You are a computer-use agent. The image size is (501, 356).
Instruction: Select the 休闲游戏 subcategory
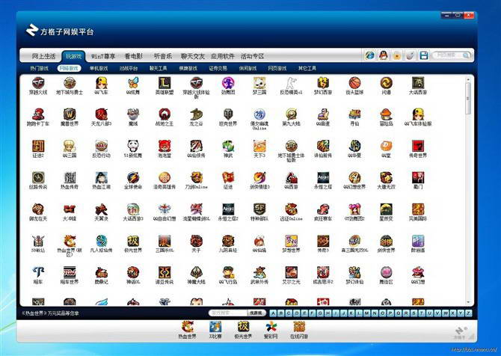[248, 68]
